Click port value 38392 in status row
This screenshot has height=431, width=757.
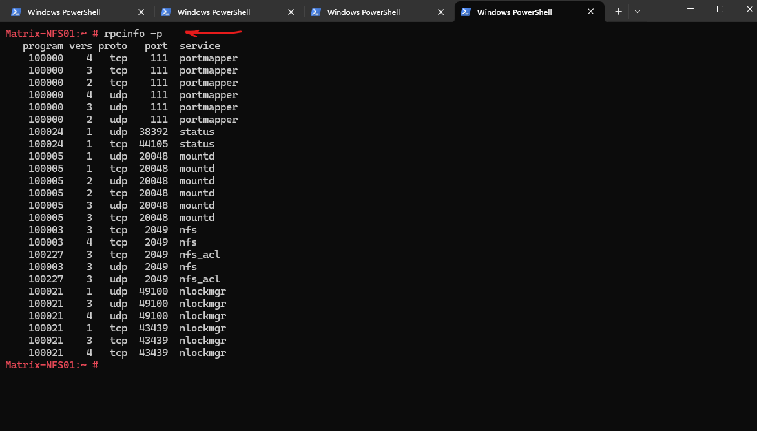pyautogui.click(x=154, y=131)
